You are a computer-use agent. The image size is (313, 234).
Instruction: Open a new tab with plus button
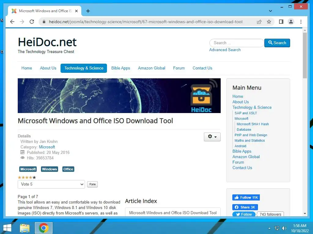(88, 11)
